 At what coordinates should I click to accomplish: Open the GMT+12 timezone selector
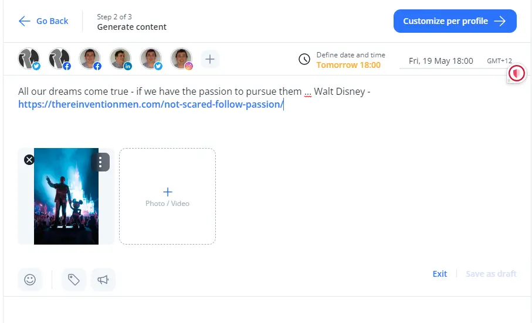[x=499, y=61]
